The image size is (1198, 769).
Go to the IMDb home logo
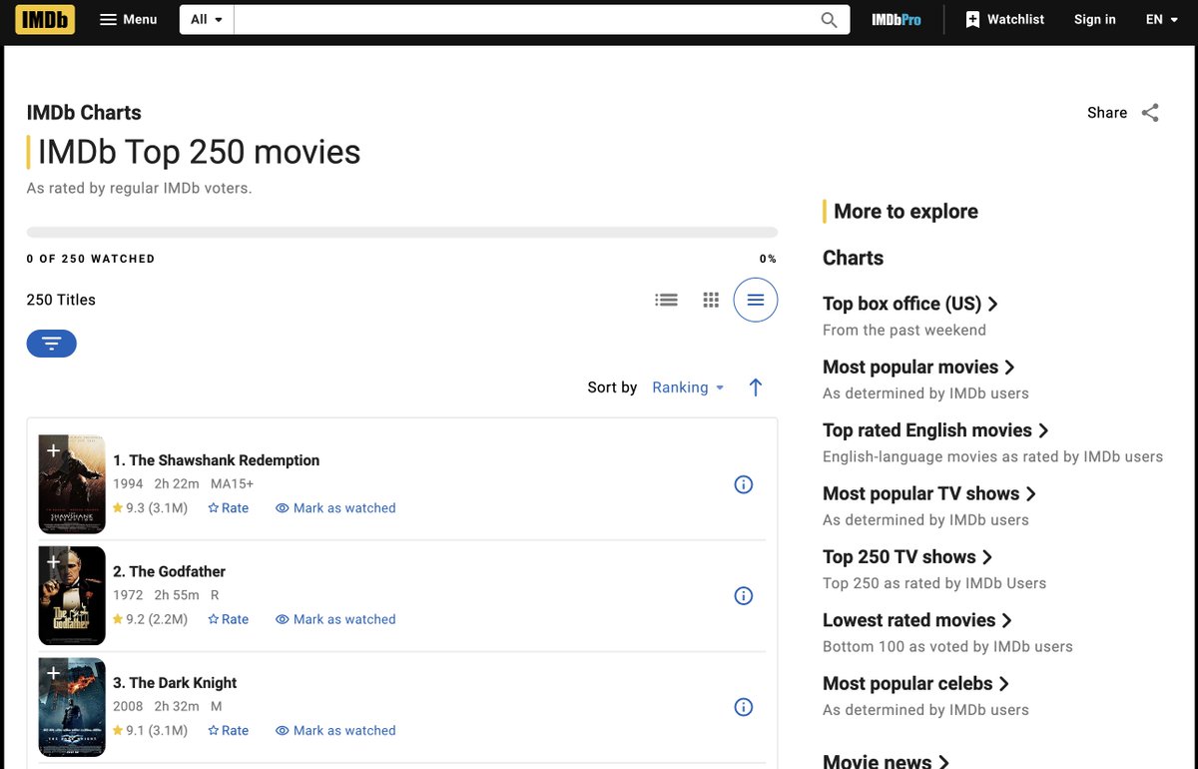[x=45, y=19]
